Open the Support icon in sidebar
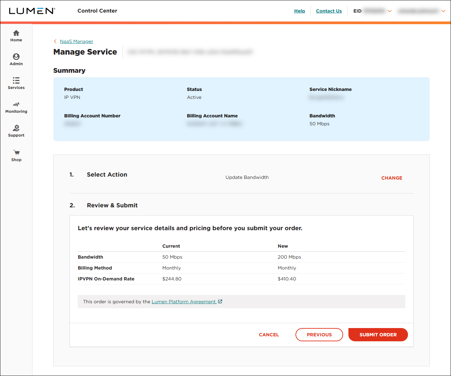Screen dimensions: 451x376 [x=16, y=128]
